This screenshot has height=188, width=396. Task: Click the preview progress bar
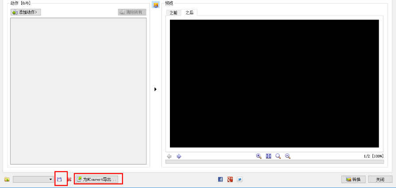click(274, 161)
